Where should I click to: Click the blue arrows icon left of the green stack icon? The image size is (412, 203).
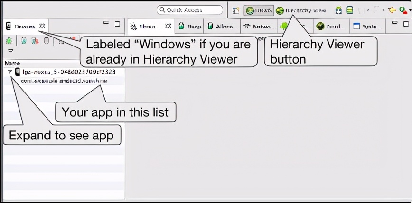(339, 10)
